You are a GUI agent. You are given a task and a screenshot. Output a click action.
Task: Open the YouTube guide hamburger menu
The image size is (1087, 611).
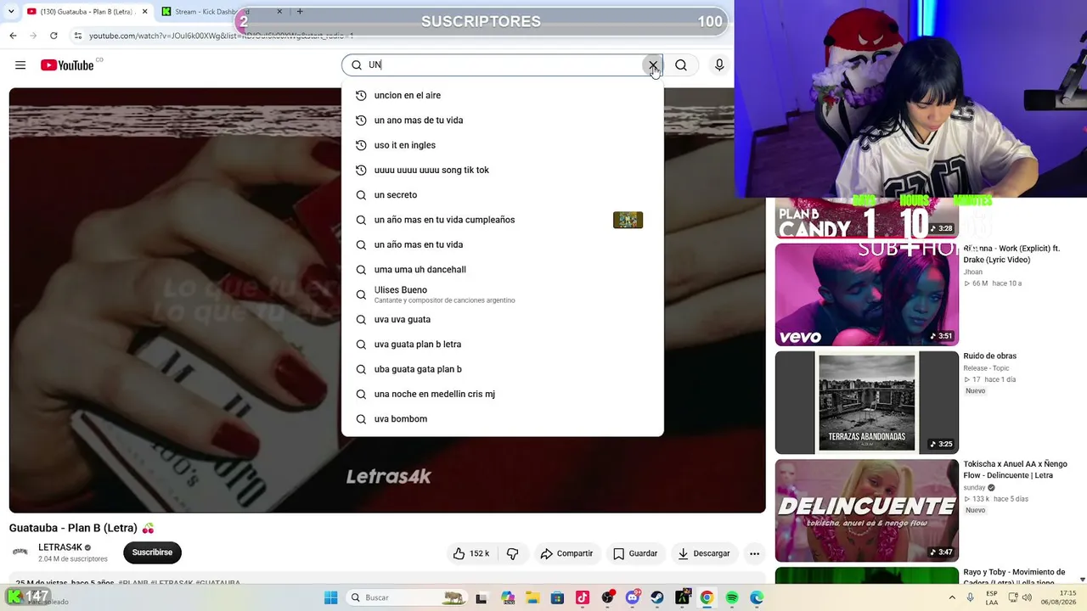[20, 65]
